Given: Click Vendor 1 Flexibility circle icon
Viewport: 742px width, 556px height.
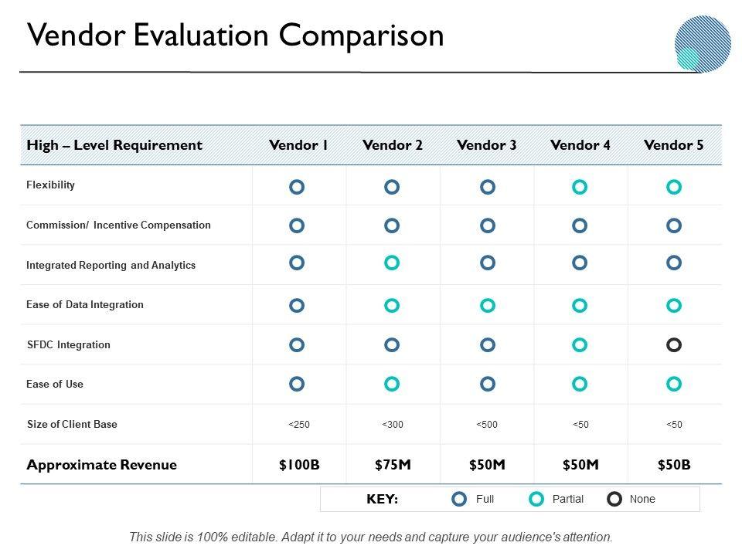Looking at the screenshot, I should coord(297,187).
